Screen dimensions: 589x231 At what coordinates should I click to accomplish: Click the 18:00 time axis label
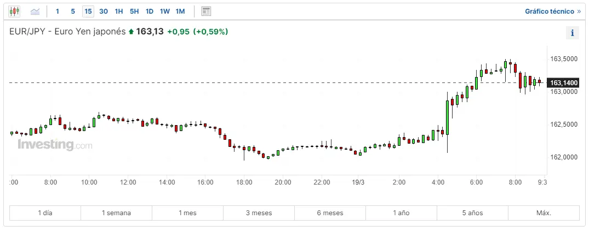244,182
